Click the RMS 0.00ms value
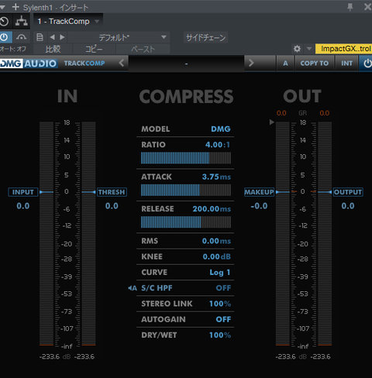The height and width of the screenshot is (378, 372). [216, 241]
